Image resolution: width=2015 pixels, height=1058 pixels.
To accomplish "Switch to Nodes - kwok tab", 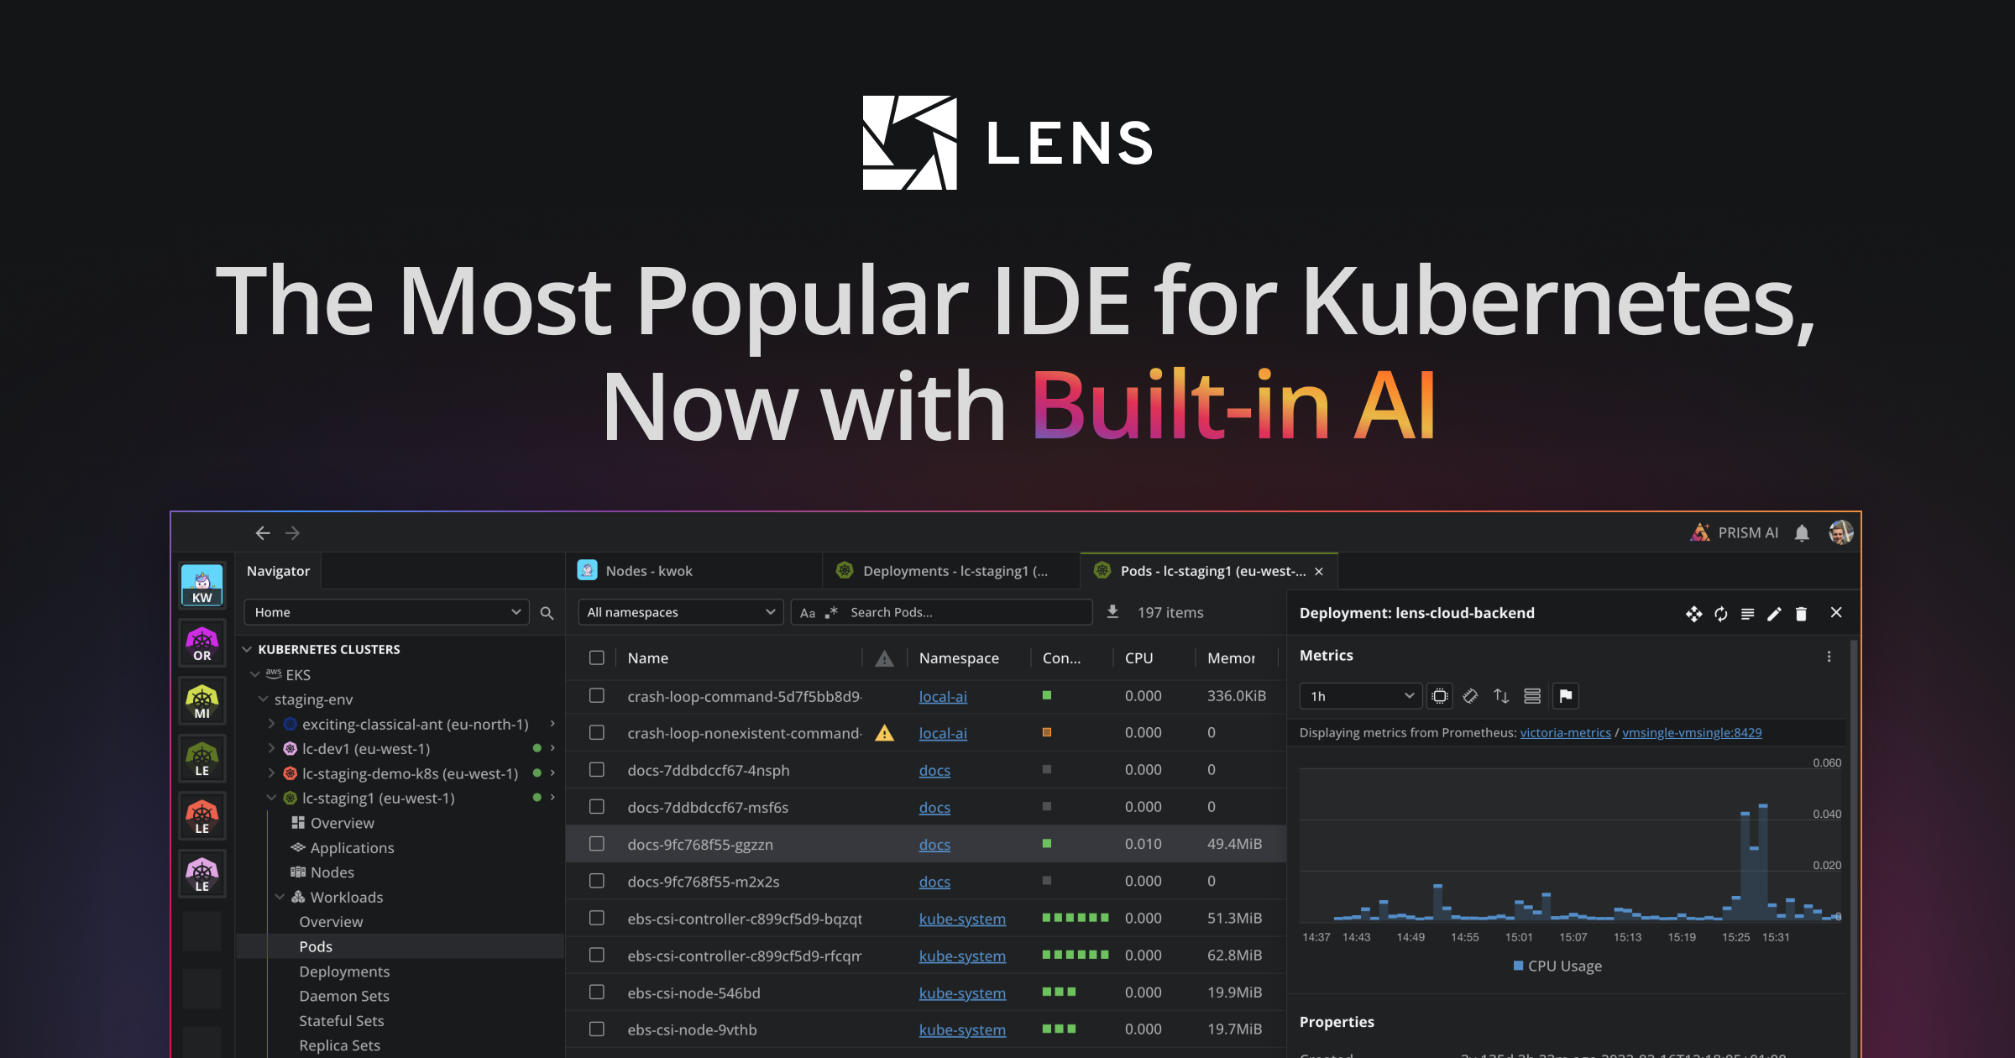I will tap(693, 571).
